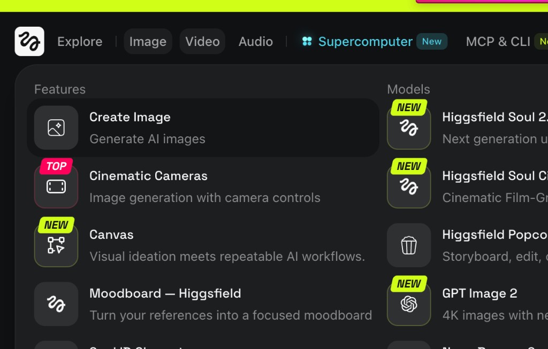Click the '4K images with' description
Image resolution: width=548 pixels, height=349 pixels.
click(495, 315)
